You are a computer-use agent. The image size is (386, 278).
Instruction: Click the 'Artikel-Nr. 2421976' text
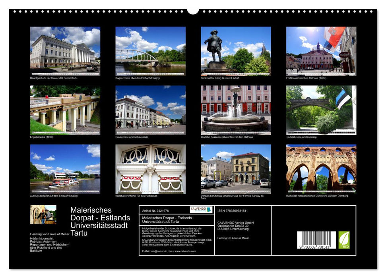click(x=155, y=211)
